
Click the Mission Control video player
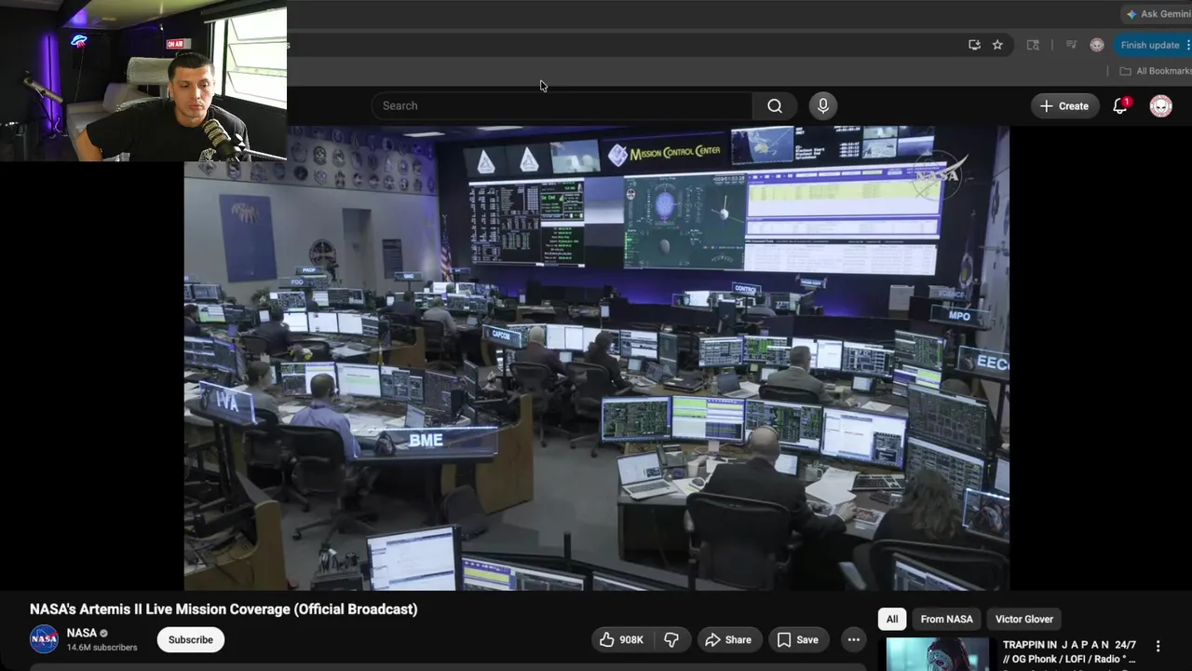(596, 358)
